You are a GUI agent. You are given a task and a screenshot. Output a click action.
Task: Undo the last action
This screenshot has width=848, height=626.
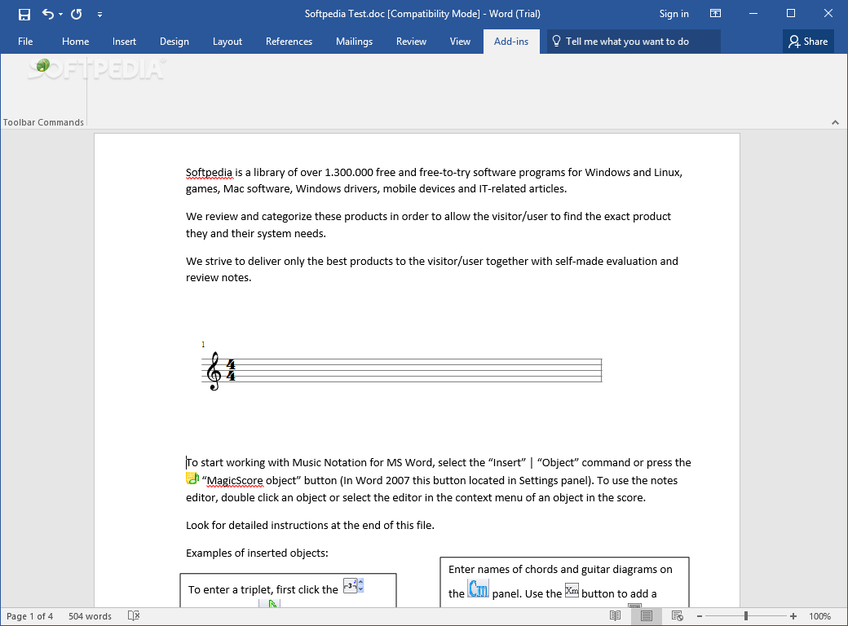tap(48, 14)
